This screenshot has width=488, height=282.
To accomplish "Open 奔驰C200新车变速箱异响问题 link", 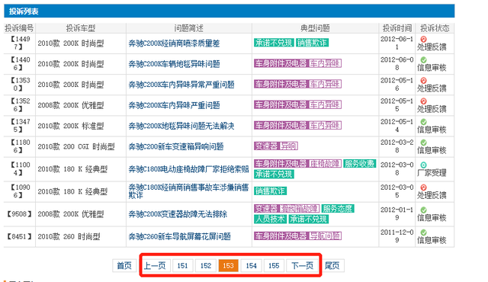I will click(x=176, y=146).
